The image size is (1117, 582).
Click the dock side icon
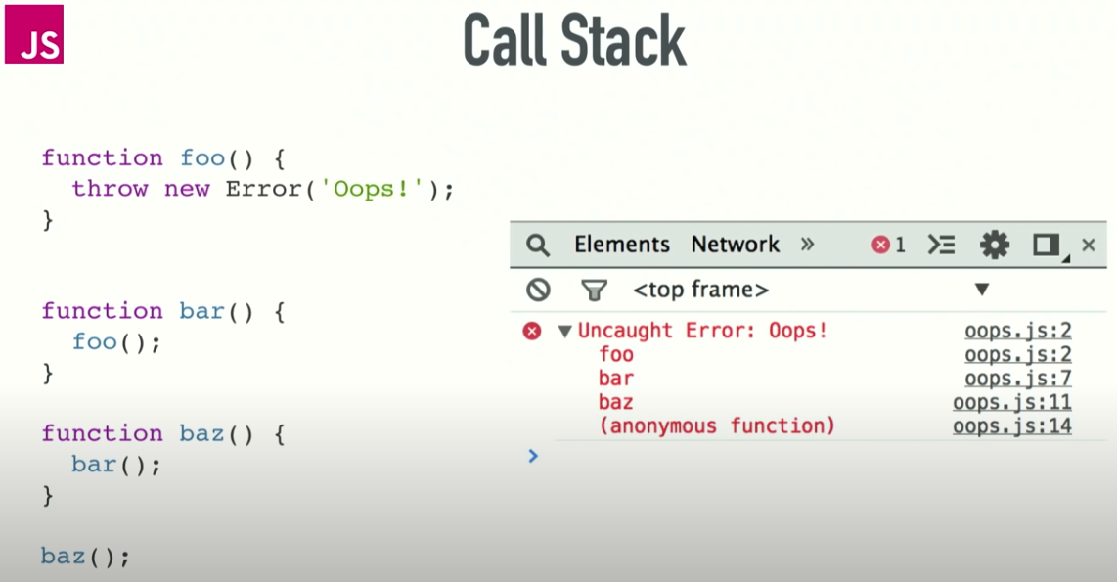pos(1048,245)
